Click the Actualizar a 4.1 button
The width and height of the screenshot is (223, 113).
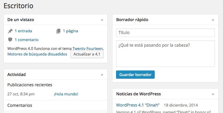tap(87, 54)
